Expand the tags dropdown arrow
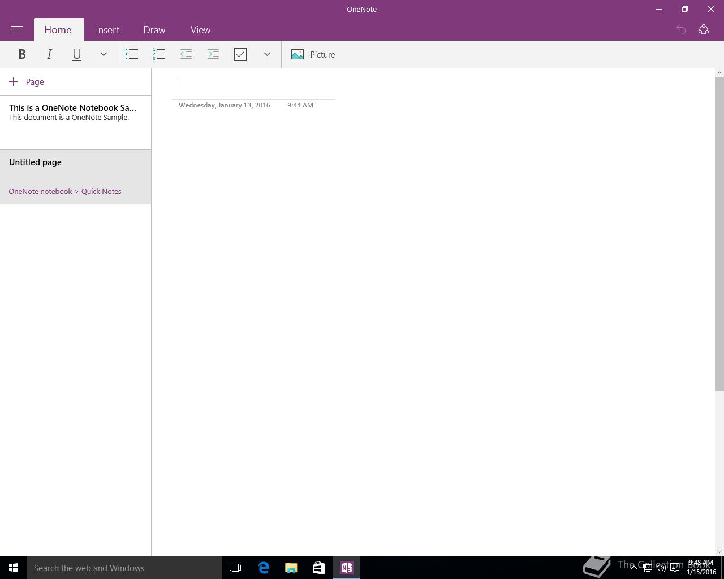This screenshot has height=579, width=724. [x=267, y=54]
